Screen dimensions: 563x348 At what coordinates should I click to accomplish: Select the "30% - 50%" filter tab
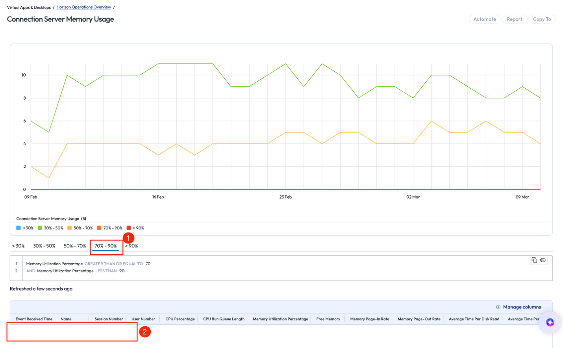click(44, 246)
